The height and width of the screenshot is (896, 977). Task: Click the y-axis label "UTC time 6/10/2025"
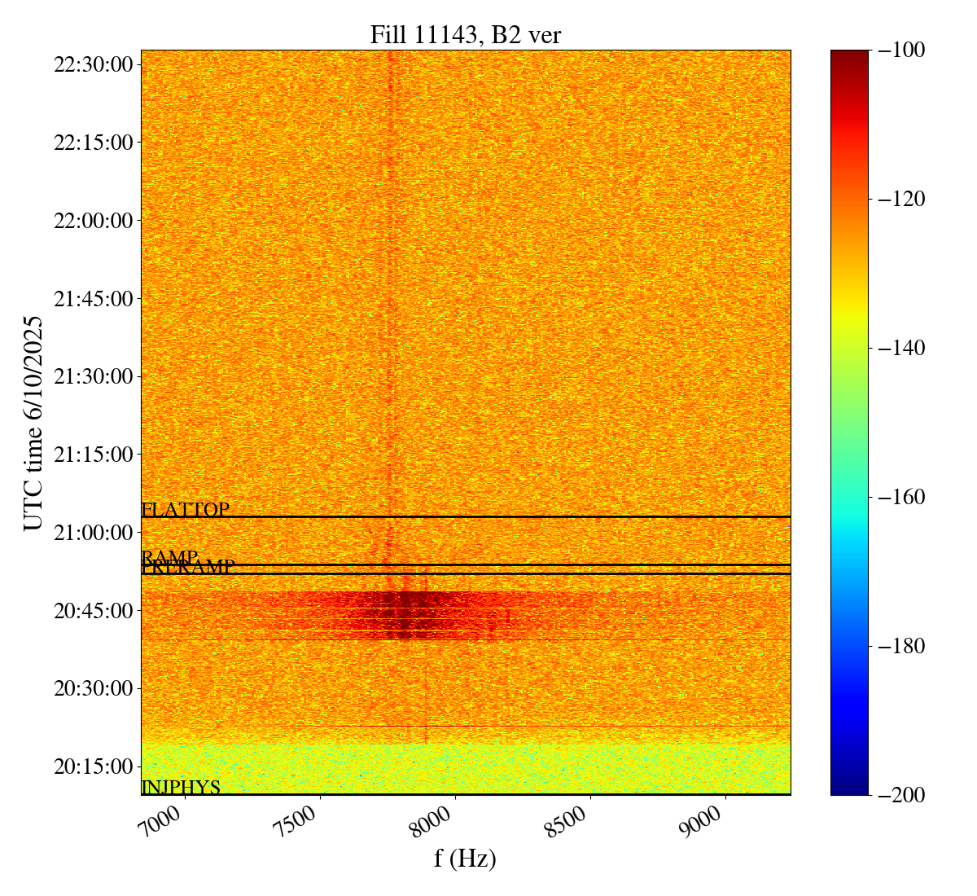coord(33,424)
